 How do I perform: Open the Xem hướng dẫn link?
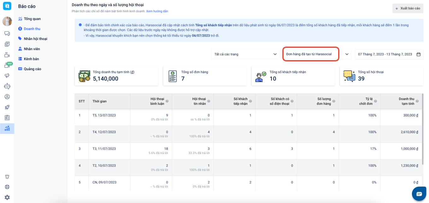pos(157,11)
